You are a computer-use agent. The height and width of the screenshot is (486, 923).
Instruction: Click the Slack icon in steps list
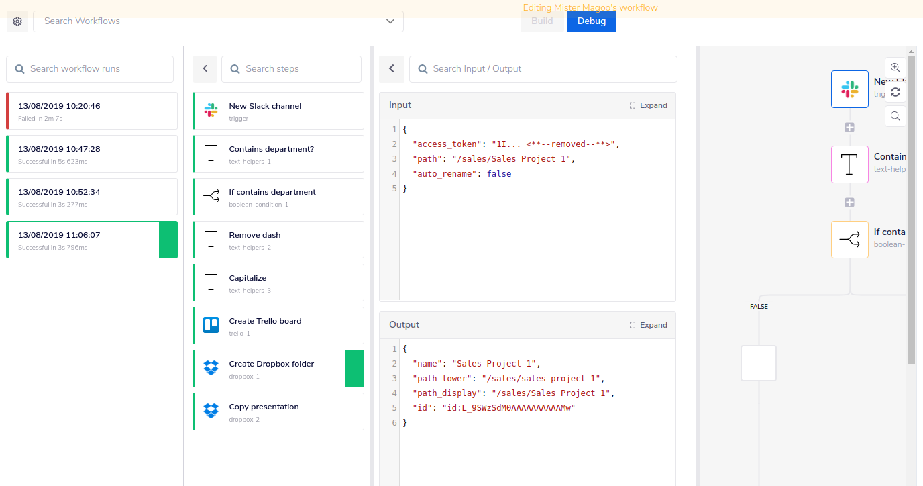pos(211,111)
